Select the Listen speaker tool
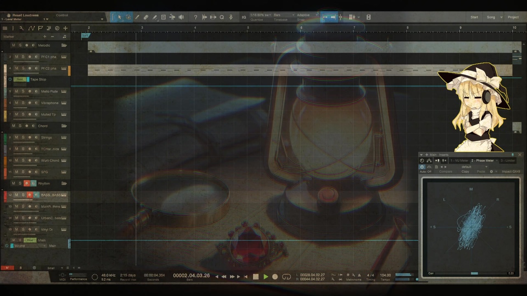 [x=181, y=17]
